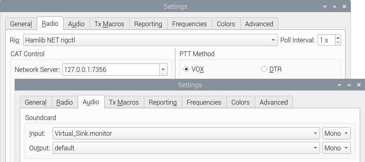The height and width of the screenshot is (162, 365).
Task: Open the Rig selection dropdown
Action: (150, 40)
